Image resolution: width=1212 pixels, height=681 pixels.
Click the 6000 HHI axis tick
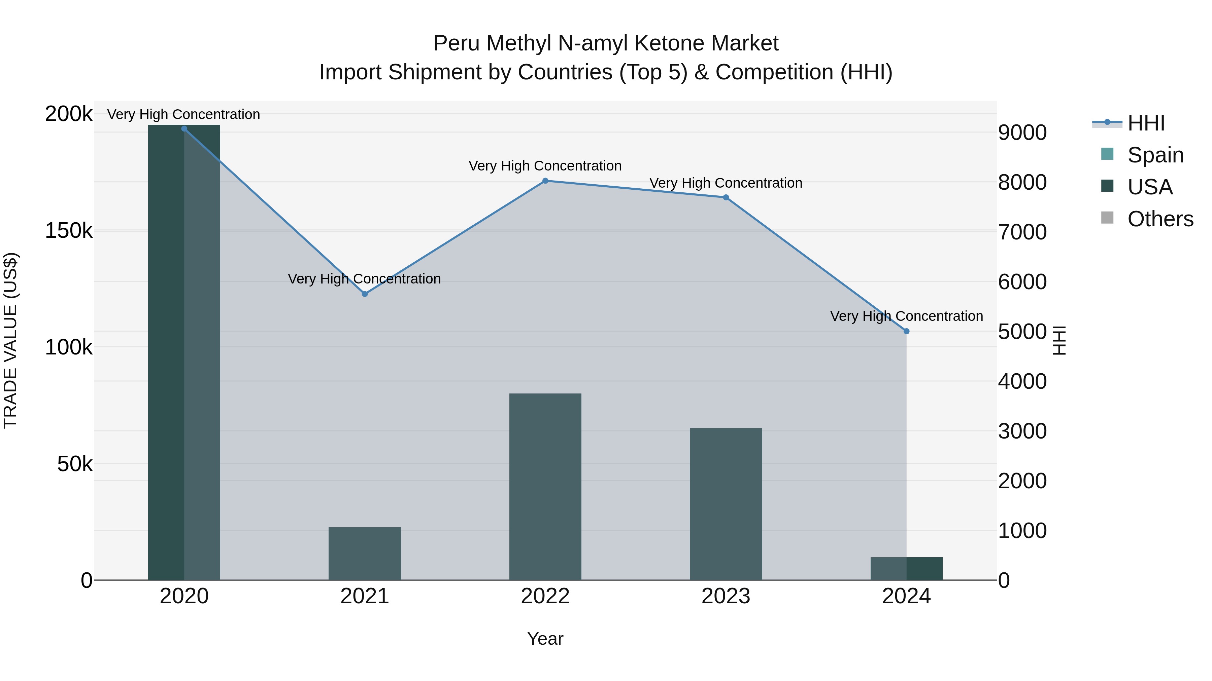(1022, 282)
